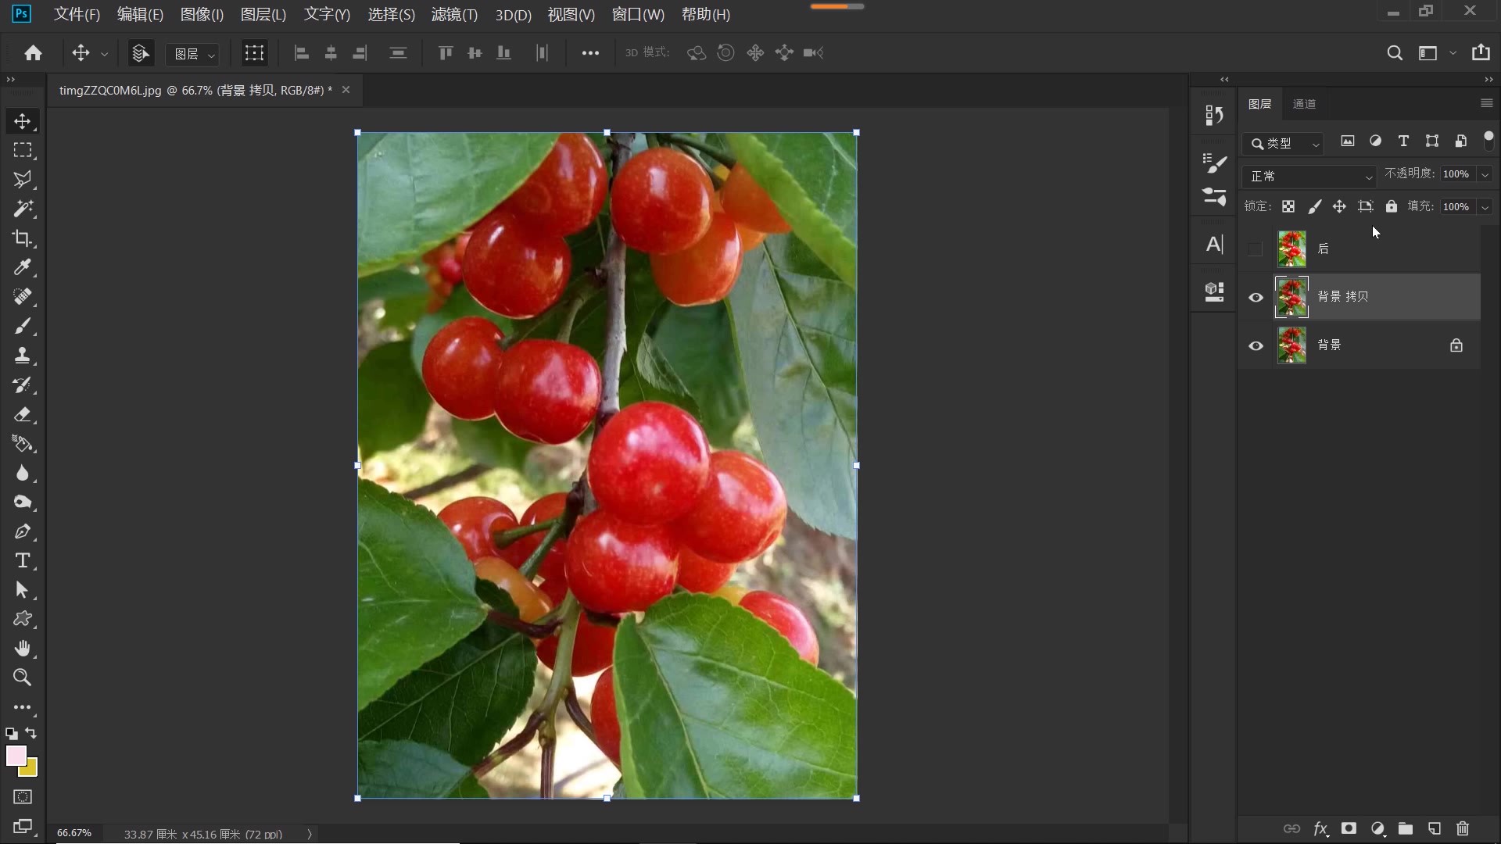Viewport: 1501px width, 844px height.
Task: Add a layer mask
Action: tap(1349, 828)
